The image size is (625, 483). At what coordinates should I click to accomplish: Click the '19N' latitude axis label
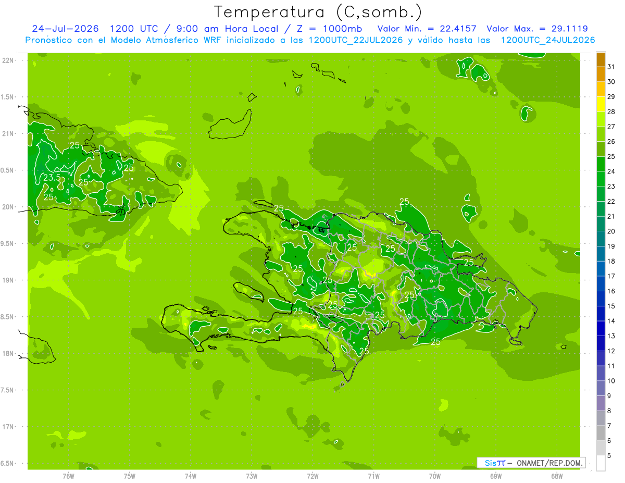tap(8, 280)
